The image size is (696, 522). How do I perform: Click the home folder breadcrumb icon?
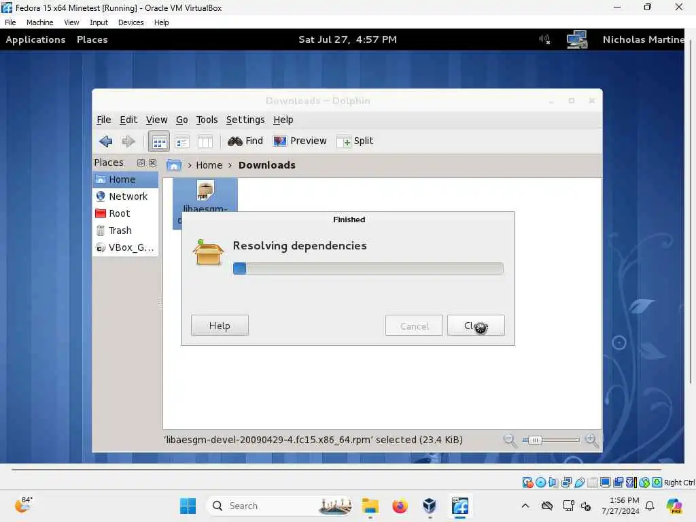click(x=173, y=165)
